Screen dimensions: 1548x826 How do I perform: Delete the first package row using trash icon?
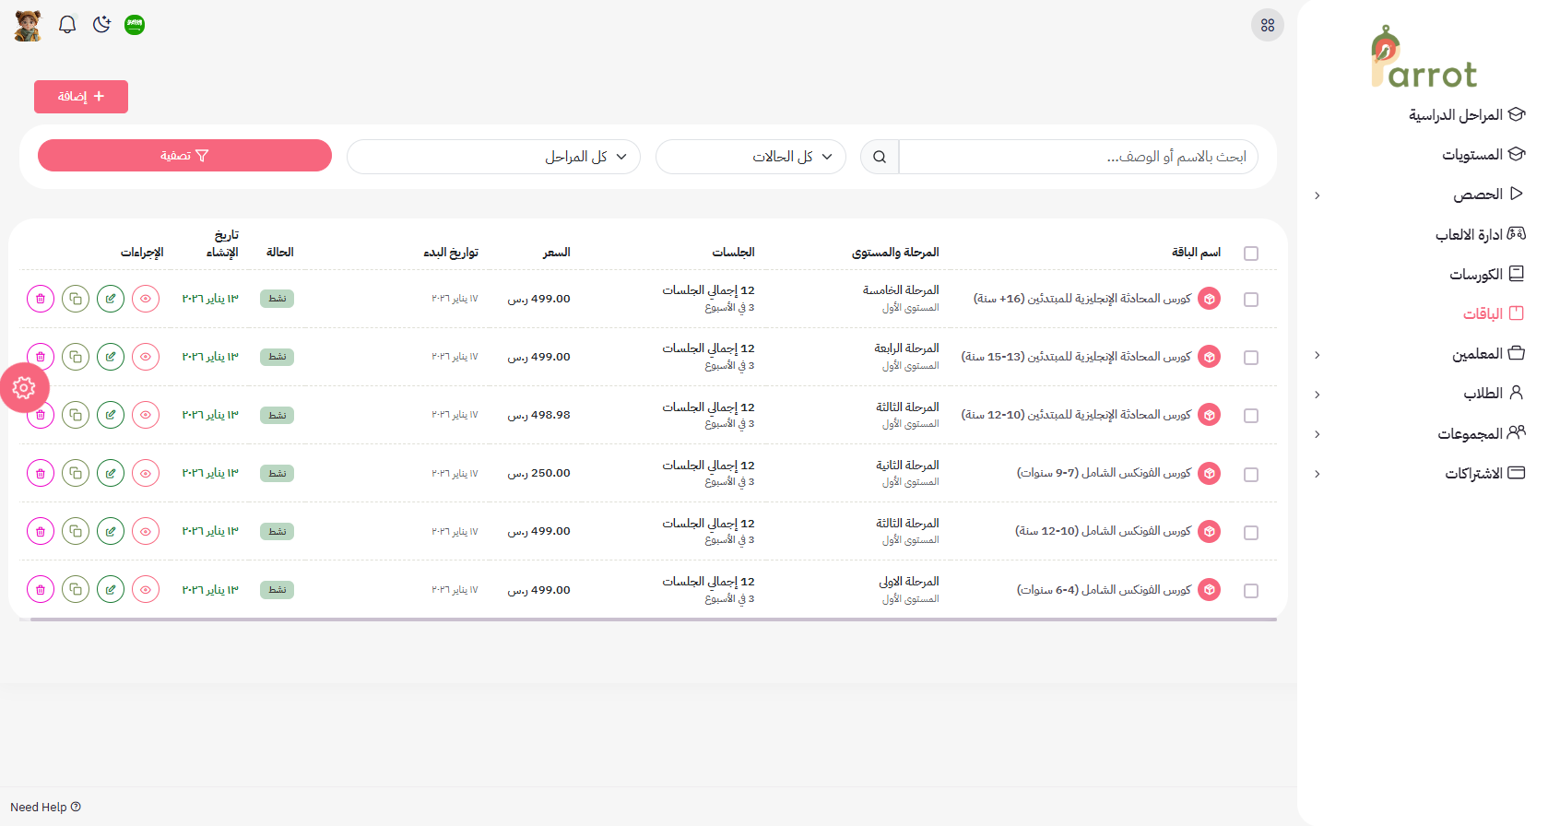pyautogui.click(x=41, y=299)
